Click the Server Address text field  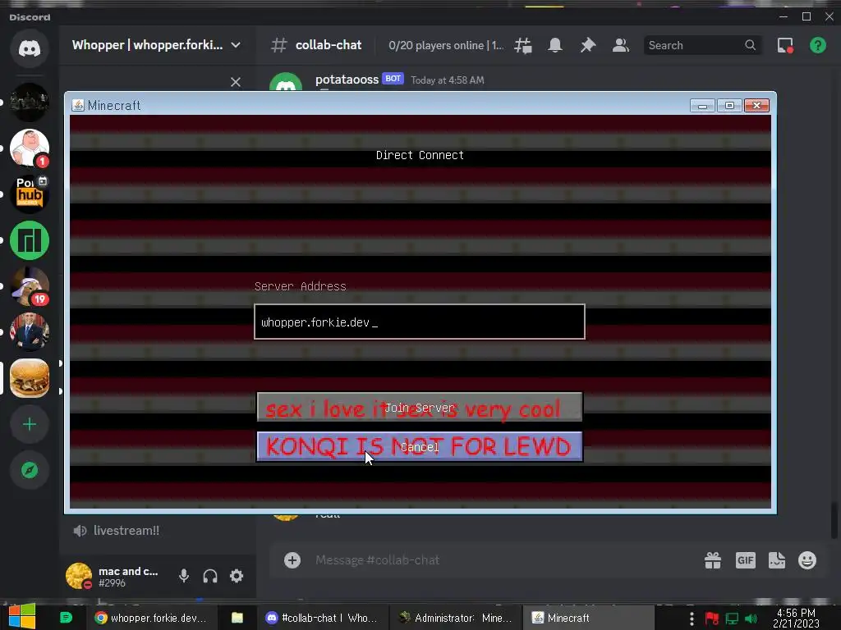coord(420,322)
